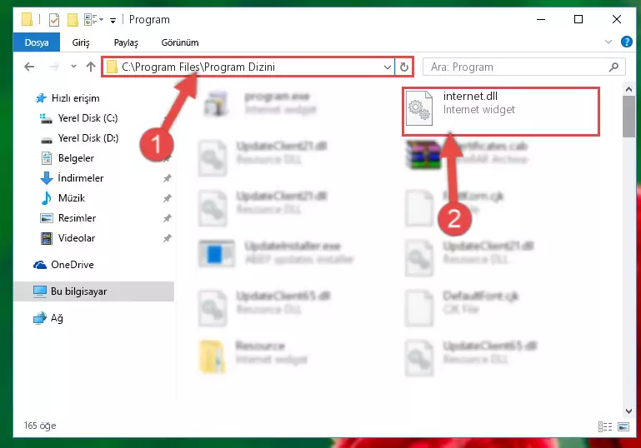Viewport: 641px width, 448px height.
Task: Select the program.exe file
Action: point(259,103)
